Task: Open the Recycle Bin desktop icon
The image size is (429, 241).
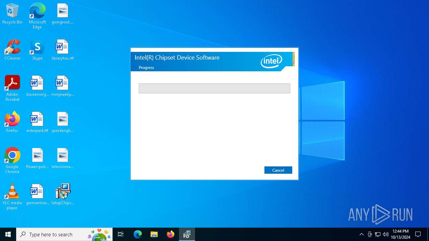Action: (x=12, y=14)
